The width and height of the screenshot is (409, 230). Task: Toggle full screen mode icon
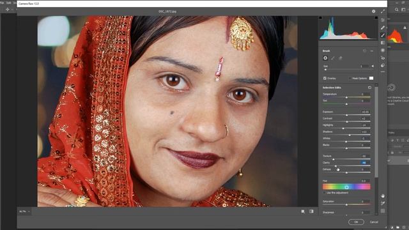click(383, 11)
